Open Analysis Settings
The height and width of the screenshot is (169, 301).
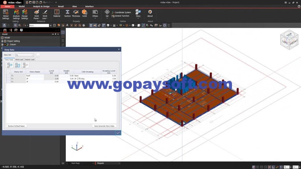pyautogui.click(x=16, y=14)
